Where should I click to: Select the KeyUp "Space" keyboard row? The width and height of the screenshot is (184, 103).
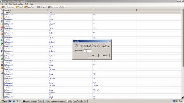coord(92,90)
